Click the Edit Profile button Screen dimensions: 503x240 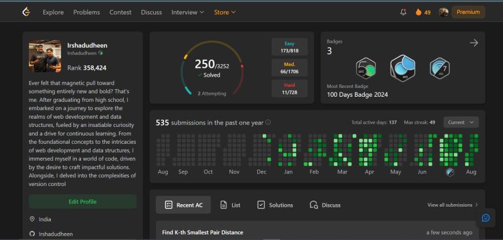pos(82,202)
